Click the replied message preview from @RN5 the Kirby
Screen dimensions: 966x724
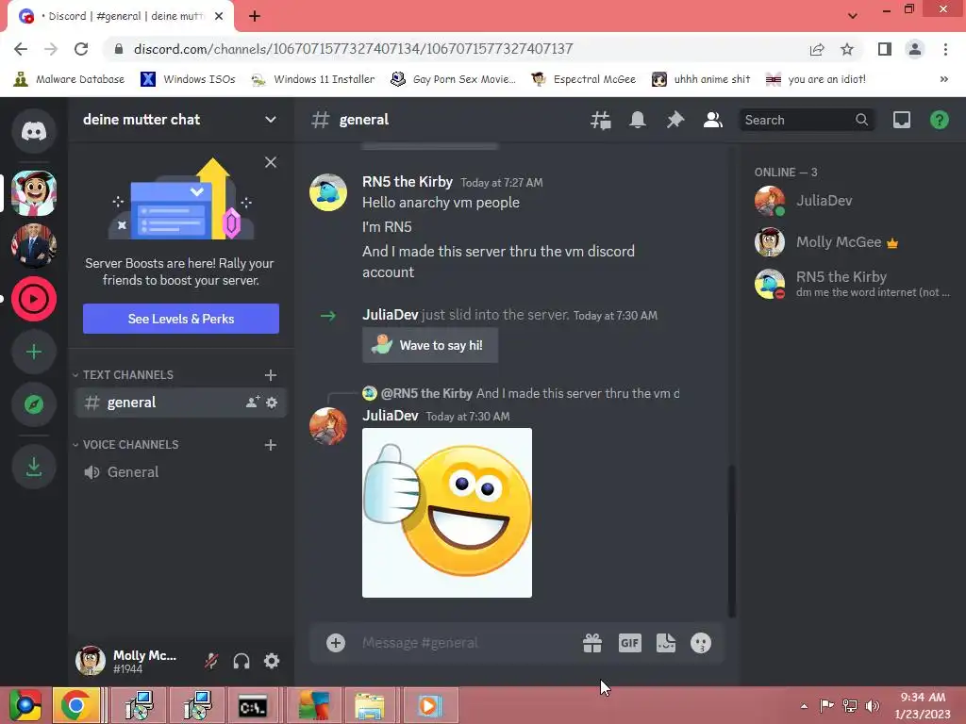click(x=521, y=393)
